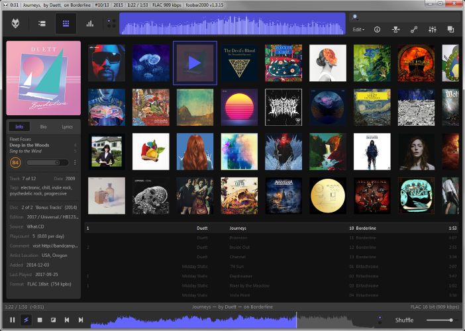Switch to playlist list view icon

41,24
